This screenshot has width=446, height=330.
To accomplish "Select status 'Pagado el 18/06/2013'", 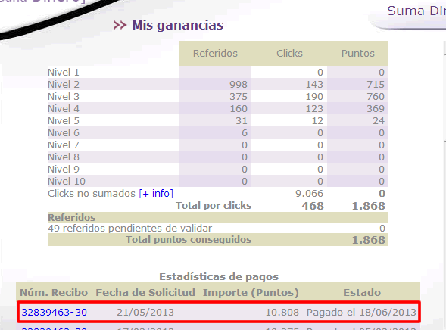I will [x=361, y=313].
